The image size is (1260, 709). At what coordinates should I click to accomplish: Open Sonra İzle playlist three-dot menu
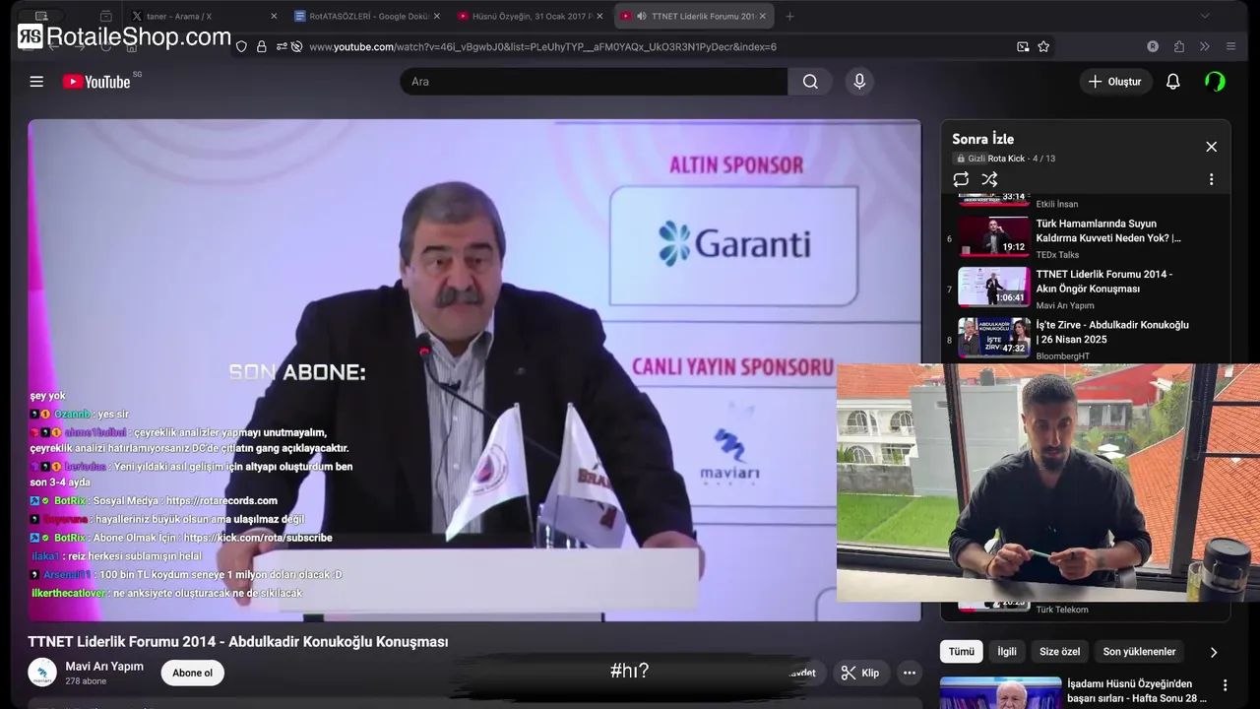1211,179
